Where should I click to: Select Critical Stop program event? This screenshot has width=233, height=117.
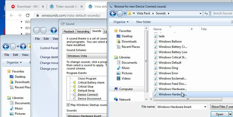(x=85, y=87)
